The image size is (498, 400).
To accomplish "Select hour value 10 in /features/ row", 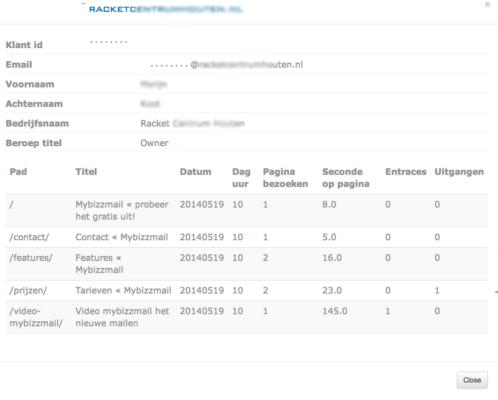I will (238, 258).
